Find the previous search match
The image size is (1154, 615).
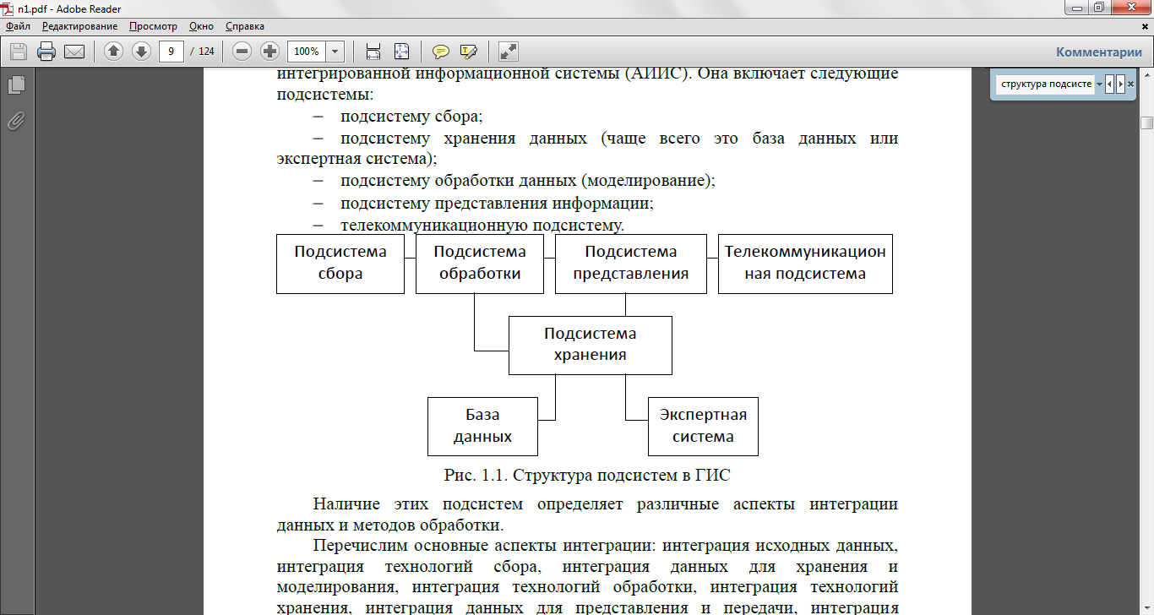click(x=1110, y=84)
